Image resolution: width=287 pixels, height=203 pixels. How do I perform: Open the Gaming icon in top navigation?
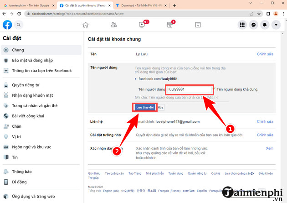point(198,25)
